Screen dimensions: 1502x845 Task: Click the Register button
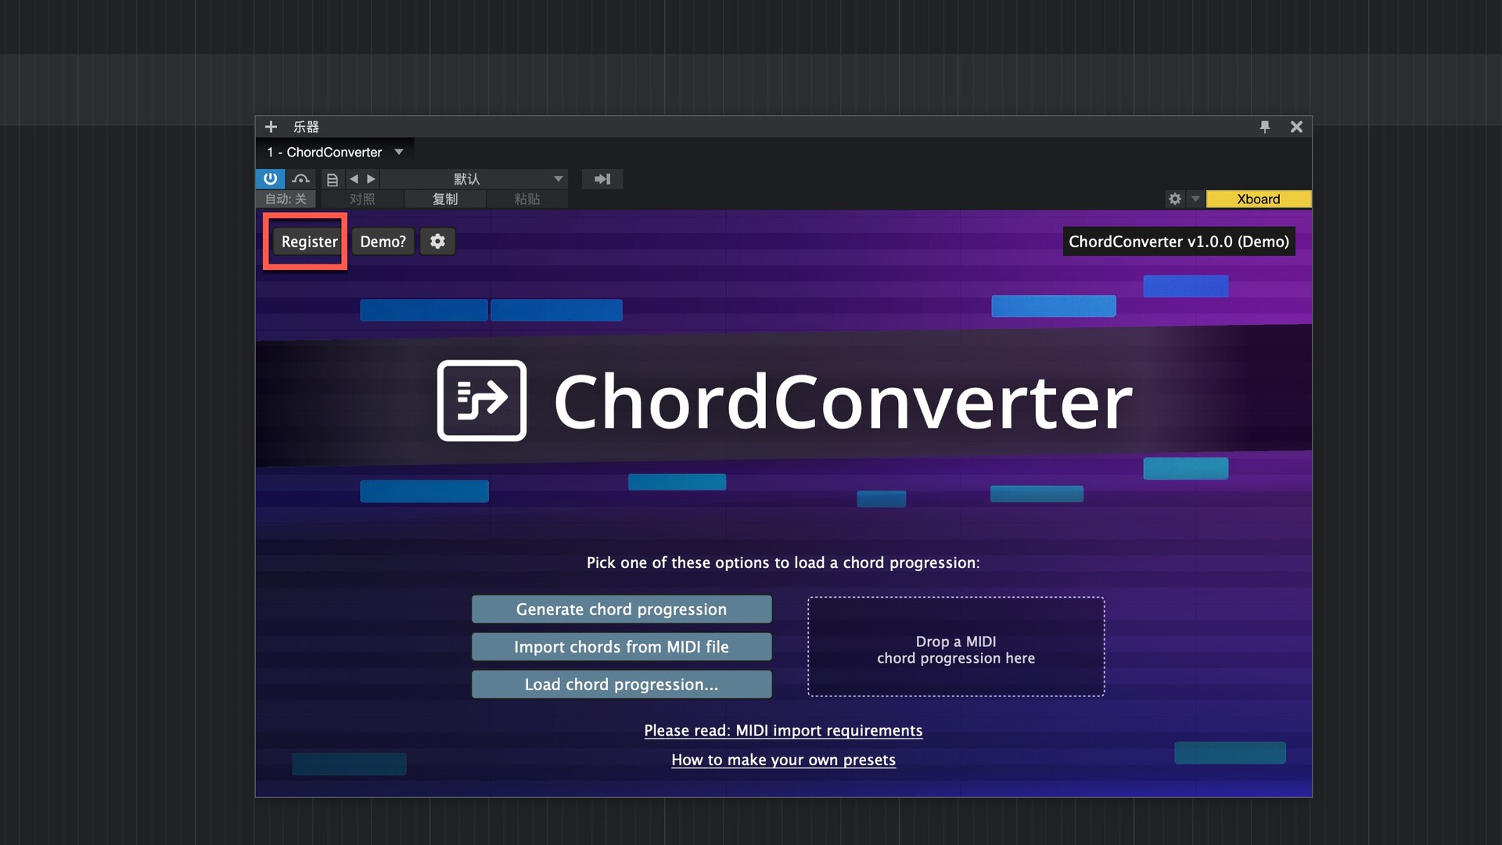click(x=309, y=242)
